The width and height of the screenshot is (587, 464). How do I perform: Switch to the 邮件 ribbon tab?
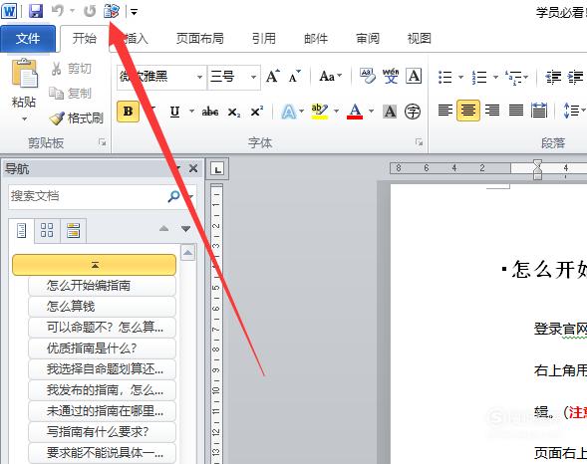coord(316,39)
